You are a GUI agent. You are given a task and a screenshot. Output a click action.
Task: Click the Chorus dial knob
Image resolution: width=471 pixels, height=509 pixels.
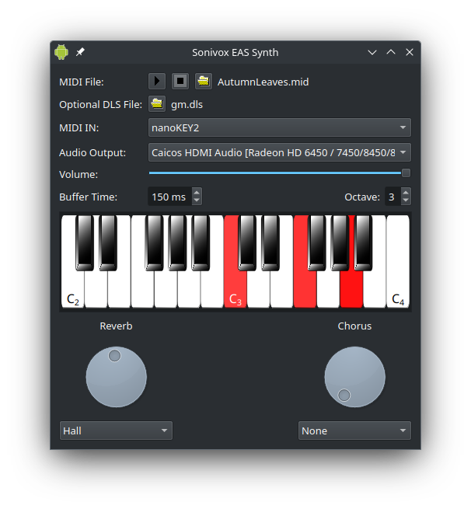(x=354, y=377)
